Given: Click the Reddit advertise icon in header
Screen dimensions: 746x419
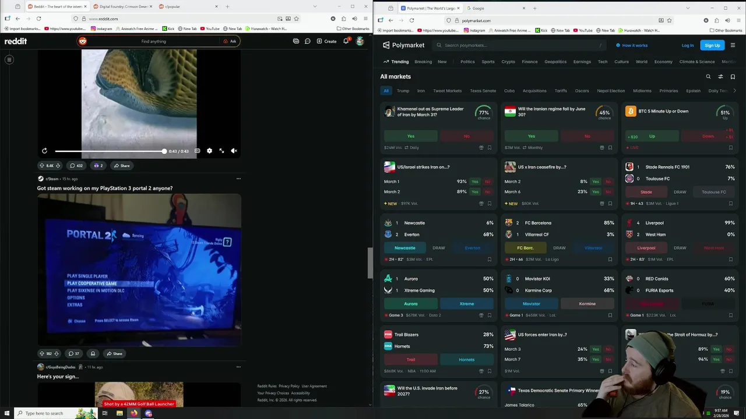Looking at the screenshot, I should 296,41.
